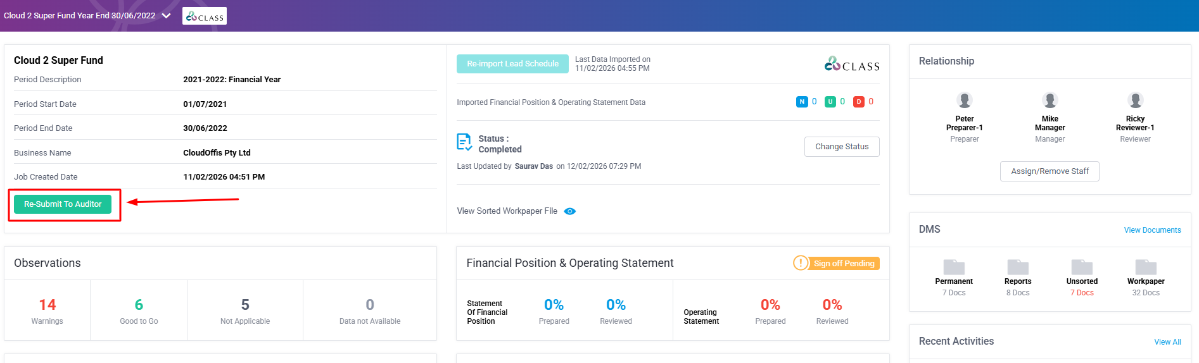Click the eye icon for sorted workpaper
The height and width of the screenshot is (363, 1199).
click(x=569, y=211)
